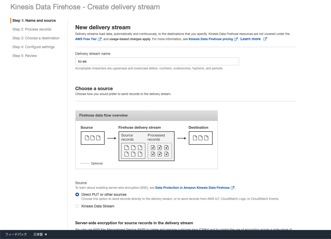
Task: Follow the Learn more link
Action: click(x=250, y=39)
